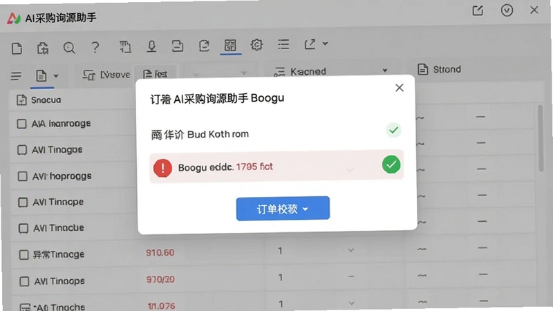Click the red value 970/30
Viewport: 553px width, 311px height.
[160, 279]
